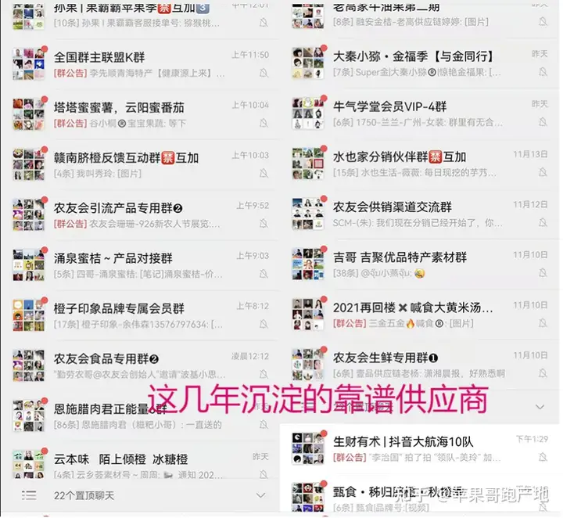Image resolution: width=563 pixels, height=518 pixels.
Task: Open the 赣南脐橙反馈互动群 conversation
Action: tap(141, 164)
